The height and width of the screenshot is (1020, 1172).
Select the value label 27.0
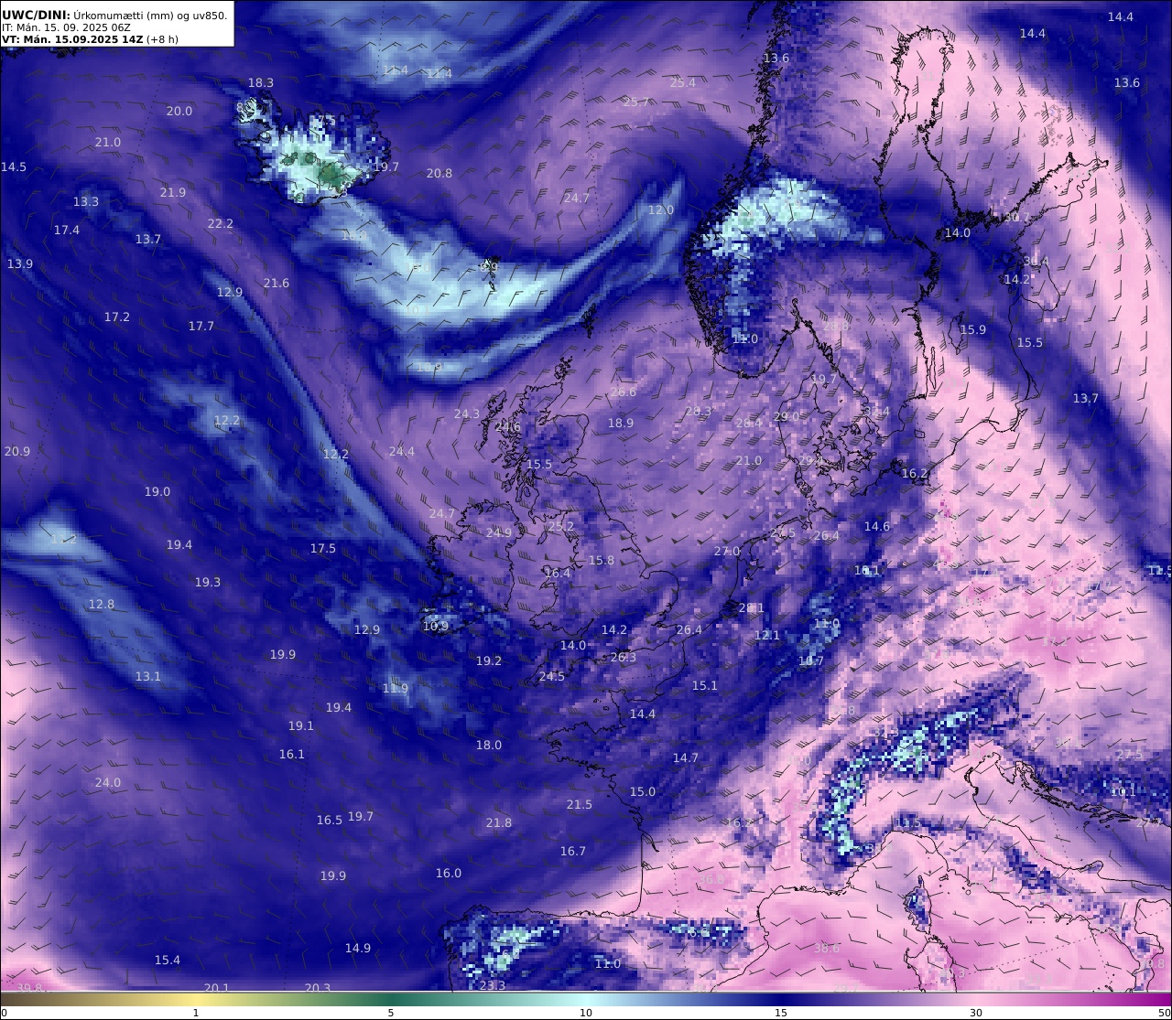click(727, 551)
